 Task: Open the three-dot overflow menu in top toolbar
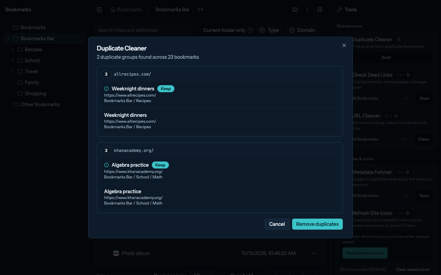click(x=307, y=10)
